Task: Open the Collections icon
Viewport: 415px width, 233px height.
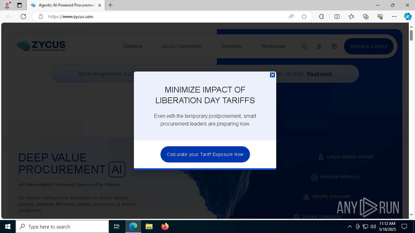Action: 366,17
